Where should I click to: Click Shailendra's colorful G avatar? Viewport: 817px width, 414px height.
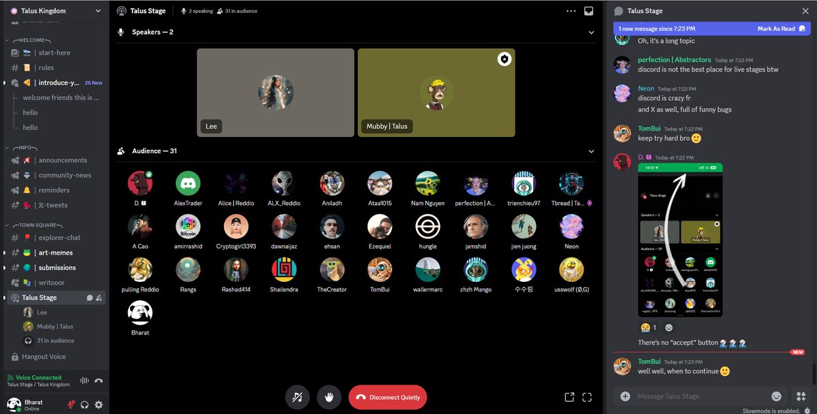(x=284, y=270)
